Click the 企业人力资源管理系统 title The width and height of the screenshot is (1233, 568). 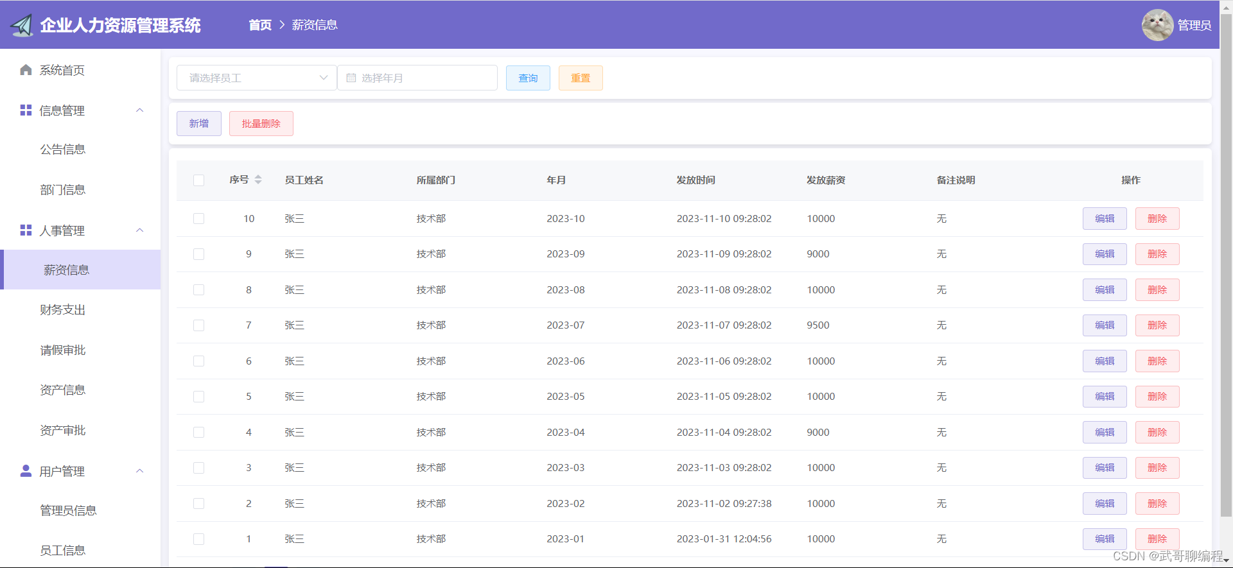click(120, 25)
